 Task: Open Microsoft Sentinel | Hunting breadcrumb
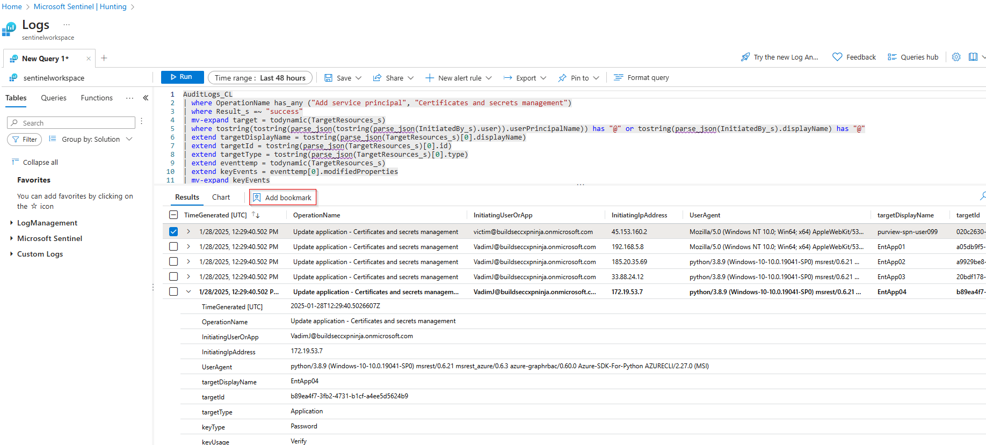pos(80,6)
